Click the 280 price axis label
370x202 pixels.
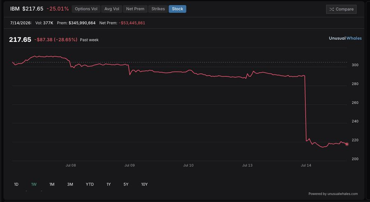point(355,84)
